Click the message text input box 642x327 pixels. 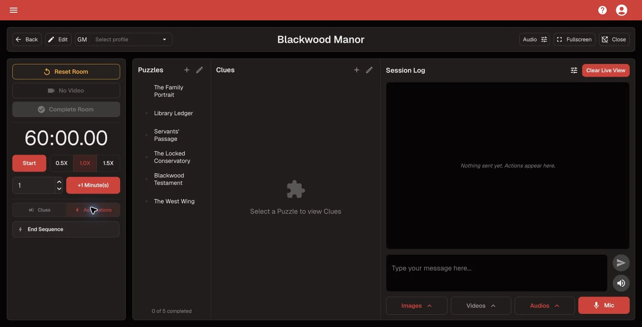point(496,273)
